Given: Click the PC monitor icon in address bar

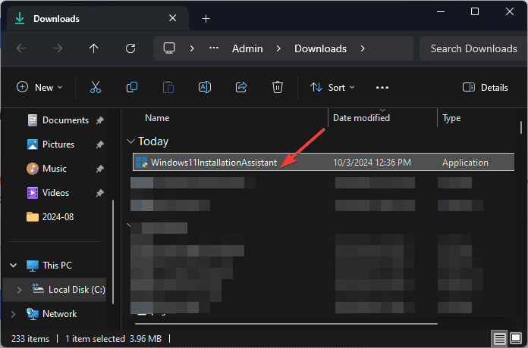Looking at the screenshot, I should 169,48.
